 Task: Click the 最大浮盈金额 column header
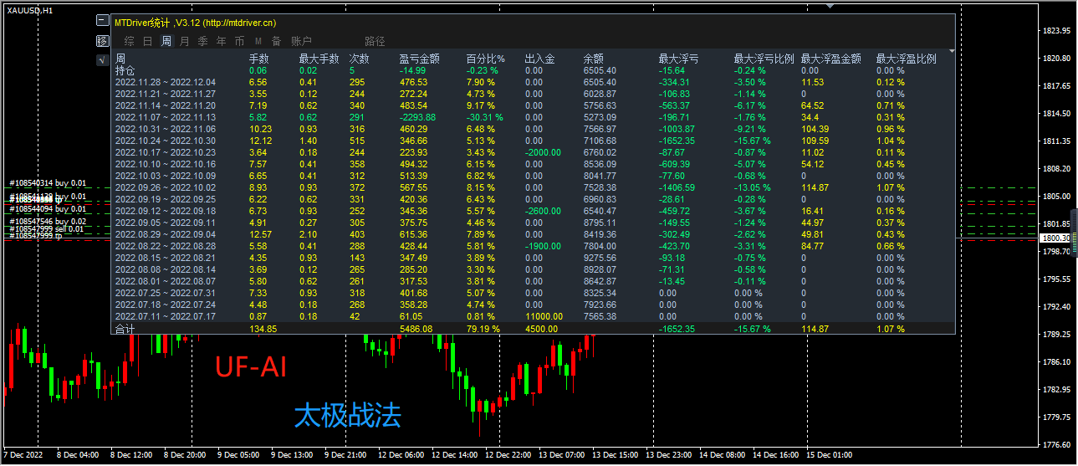(830, 59)
